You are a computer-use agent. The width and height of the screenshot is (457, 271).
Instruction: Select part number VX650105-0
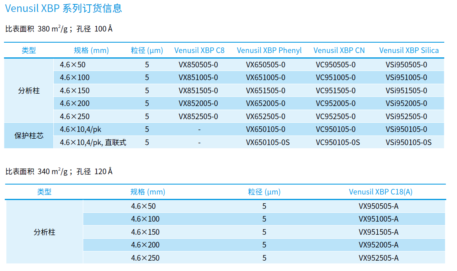[x=265, y=130]
